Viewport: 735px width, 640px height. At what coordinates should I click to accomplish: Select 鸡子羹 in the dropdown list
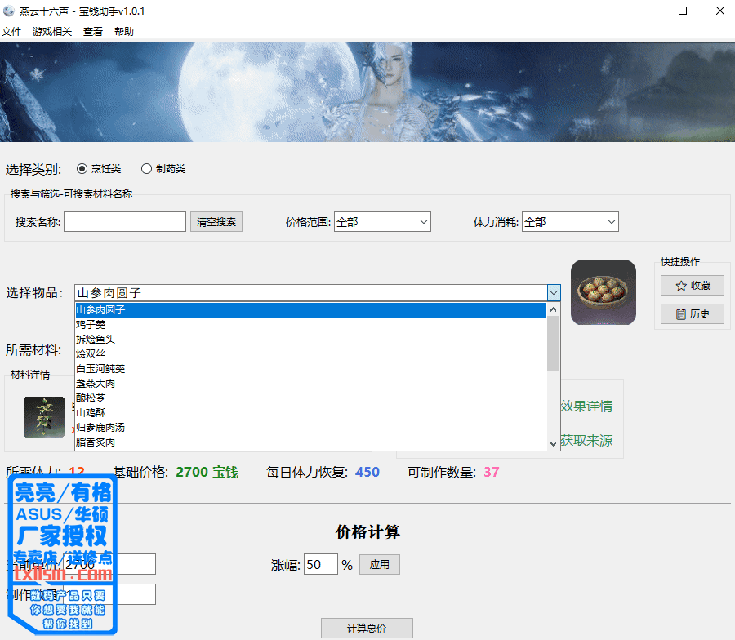(x=310, y=325)
